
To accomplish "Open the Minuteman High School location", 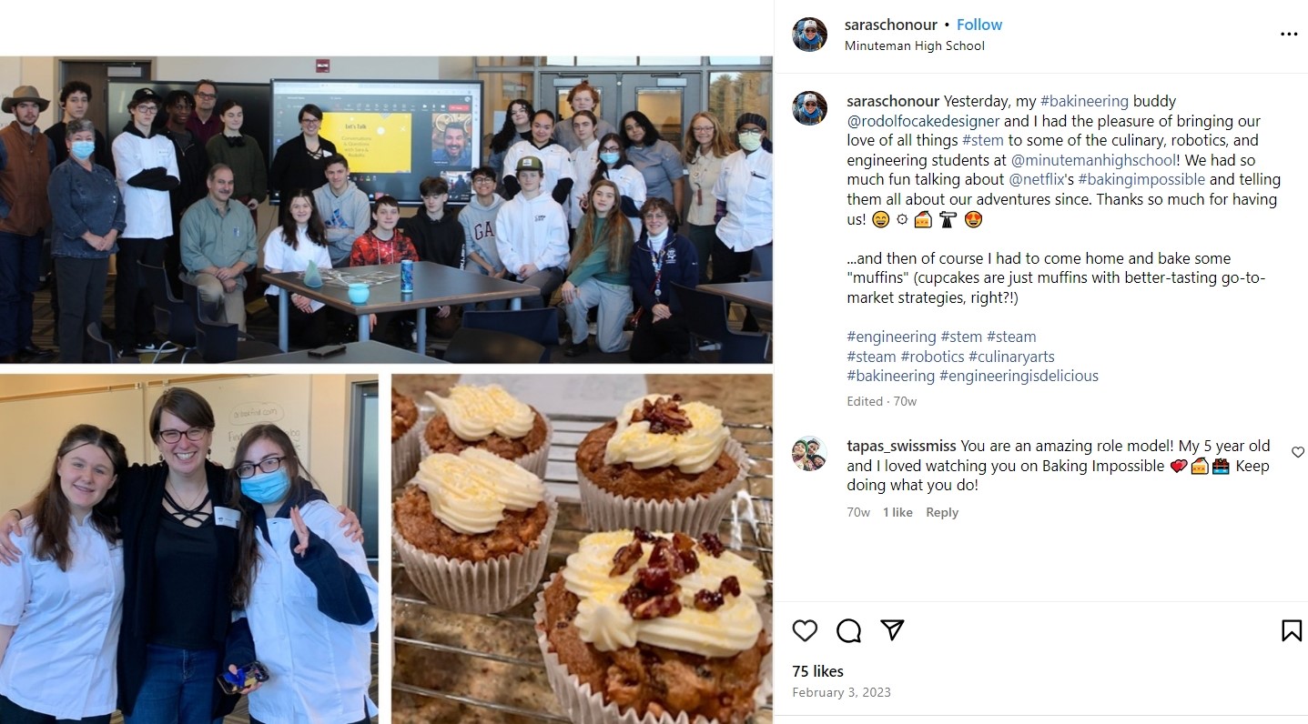I will tap(915, 45).
